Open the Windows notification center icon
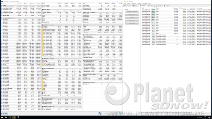 click(209, 117)
